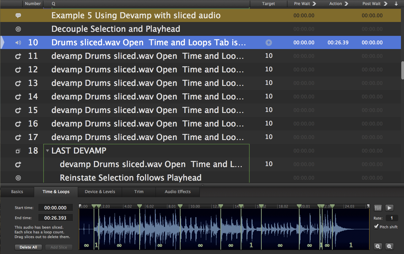404x254 pixels.
Task: Expand the Pre Wait column chevron
Action: point(314,4)
